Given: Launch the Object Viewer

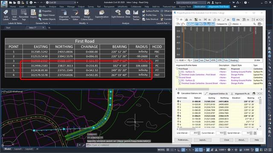Looking at the screenshot, I should click(x=46, y=15).
